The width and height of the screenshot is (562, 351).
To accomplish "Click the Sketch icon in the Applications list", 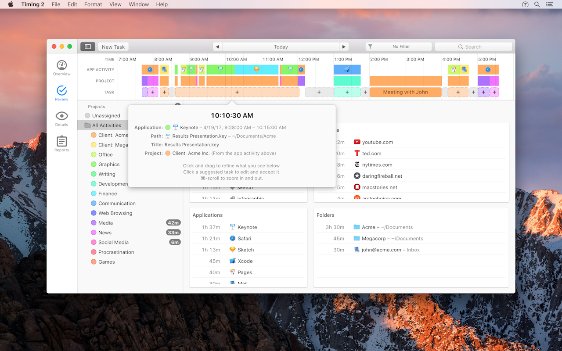I will [232, 250].
